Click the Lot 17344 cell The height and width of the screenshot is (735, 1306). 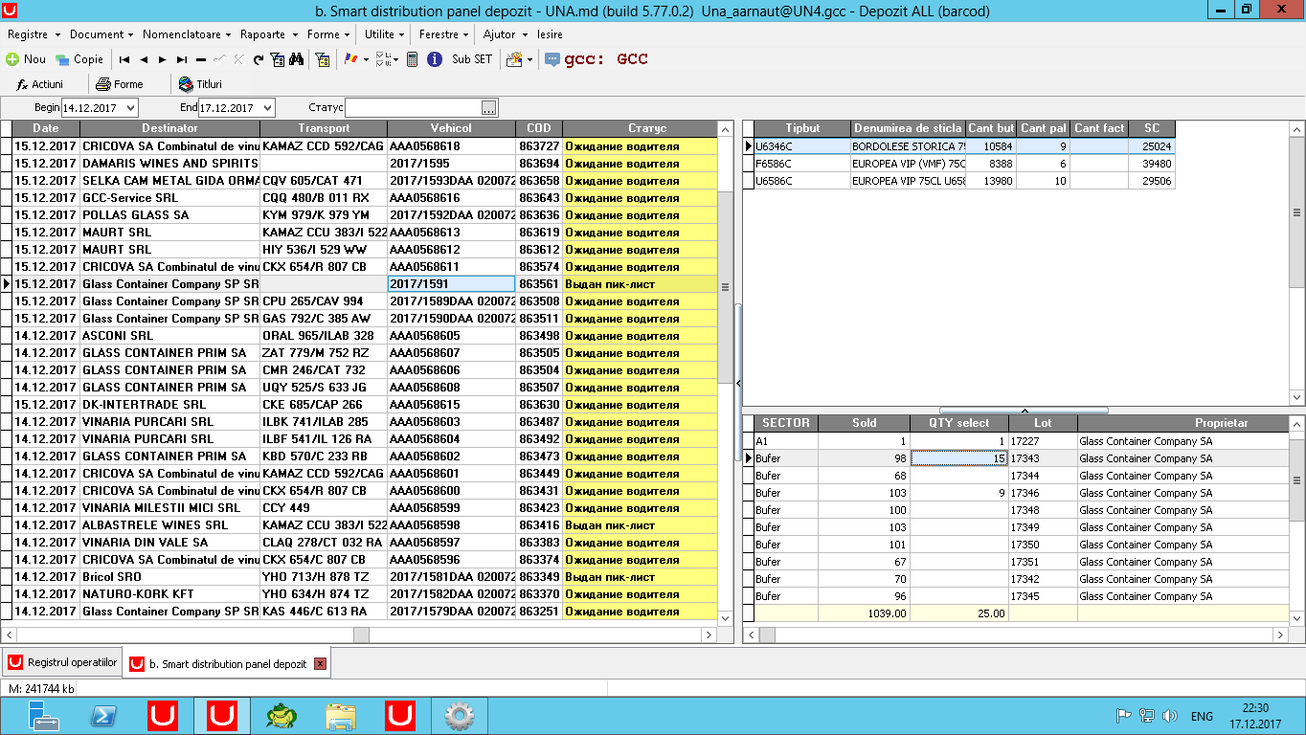[1043, 476]
